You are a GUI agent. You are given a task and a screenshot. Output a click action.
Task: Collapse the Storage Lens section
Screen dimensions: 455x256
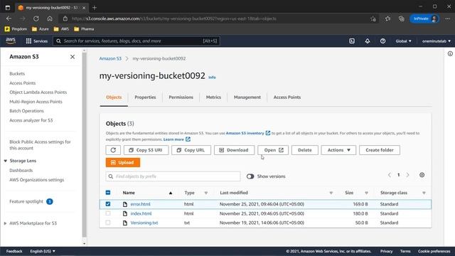pyautogui.click(x=5, y=161)
